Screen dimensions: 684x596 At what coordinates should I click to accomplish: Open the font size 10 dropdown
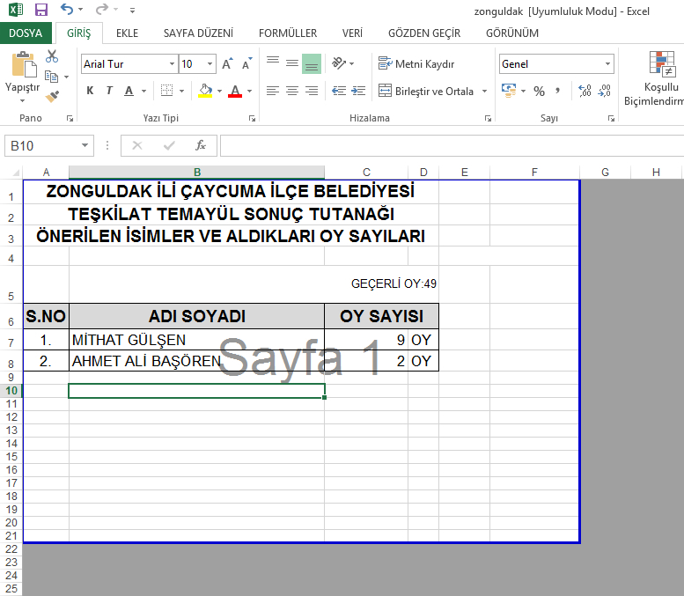click(210, 64)
